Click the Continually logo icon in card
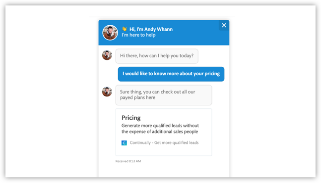The height and width of the screenshot is (183, 321). point(124,143)
